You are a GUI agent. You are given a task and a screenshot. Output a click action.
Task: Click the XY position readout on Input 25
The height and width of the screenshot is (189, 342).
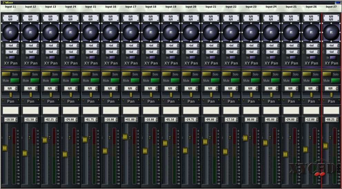291,18
